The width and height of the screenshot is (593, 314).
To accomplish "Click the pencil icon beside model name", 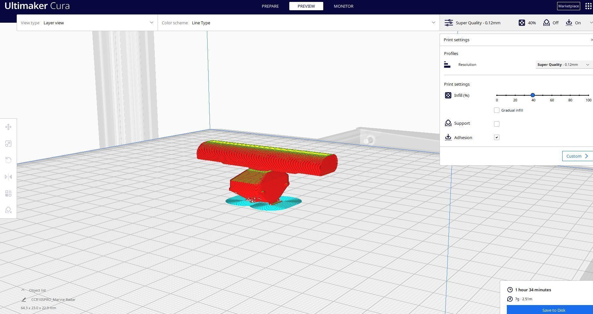I will (24, 300).
